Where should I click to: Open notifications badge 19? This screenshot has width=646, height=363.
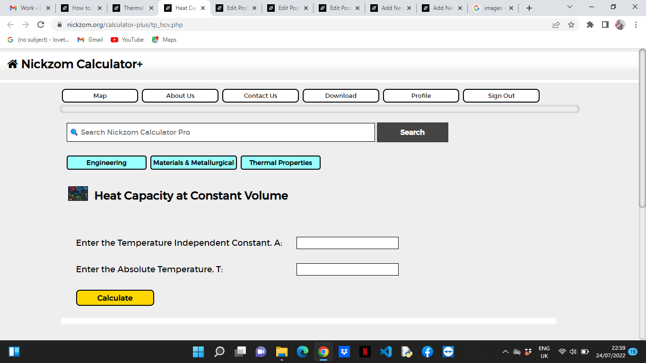[633, 352]
